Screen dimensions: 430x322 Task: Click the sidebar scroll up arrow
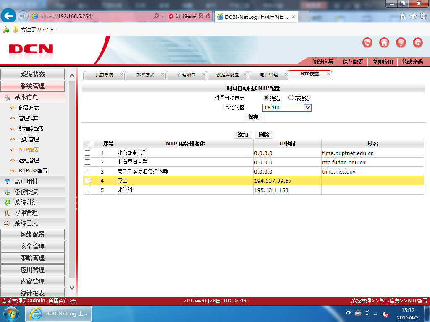tap(72, 75)
